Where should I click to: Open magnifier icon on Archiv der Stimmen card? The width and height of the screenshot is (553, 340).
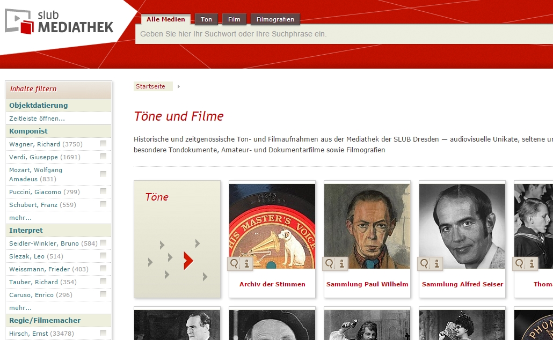pos(234,263)
